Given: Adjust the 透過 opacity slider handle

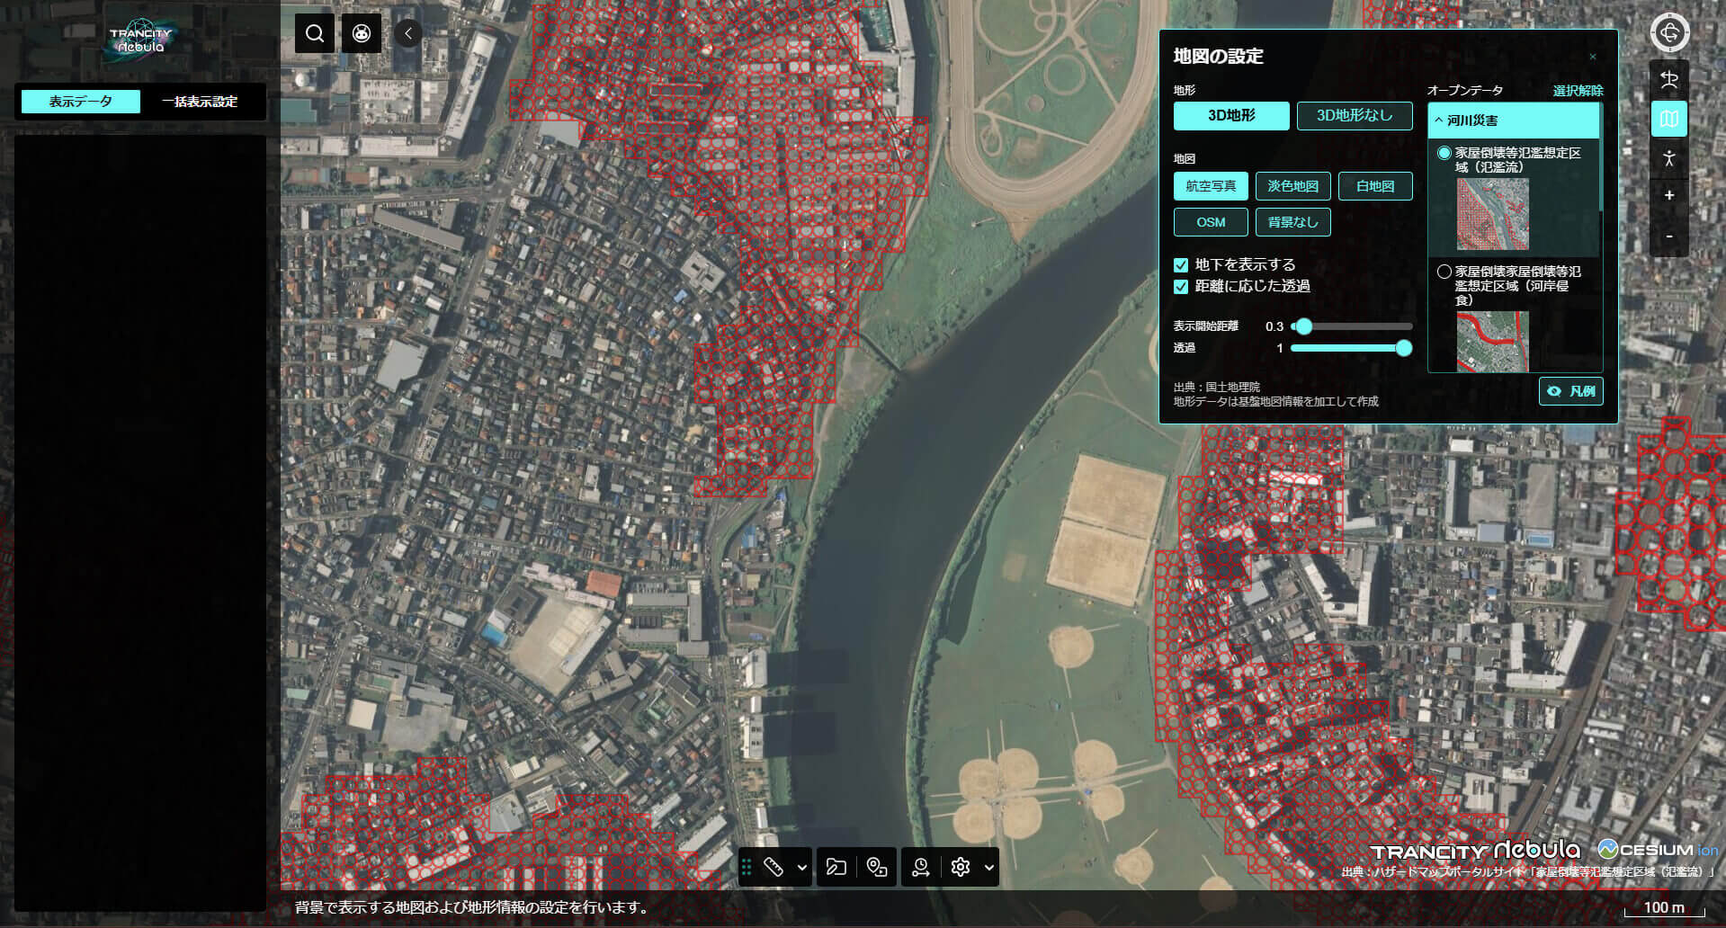Looking at the screenshot, I should (1403, 348).
